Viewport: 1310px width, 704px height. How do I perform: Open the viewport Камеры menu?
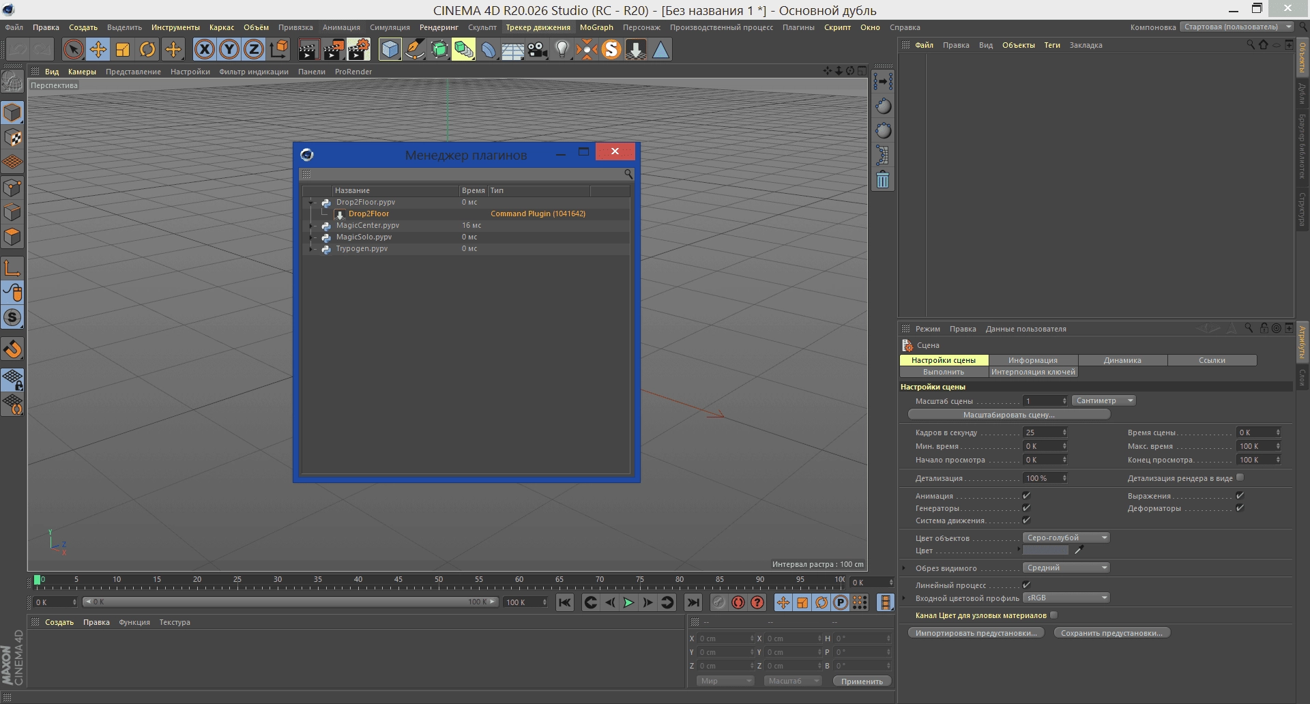click(x=82, y=72)
